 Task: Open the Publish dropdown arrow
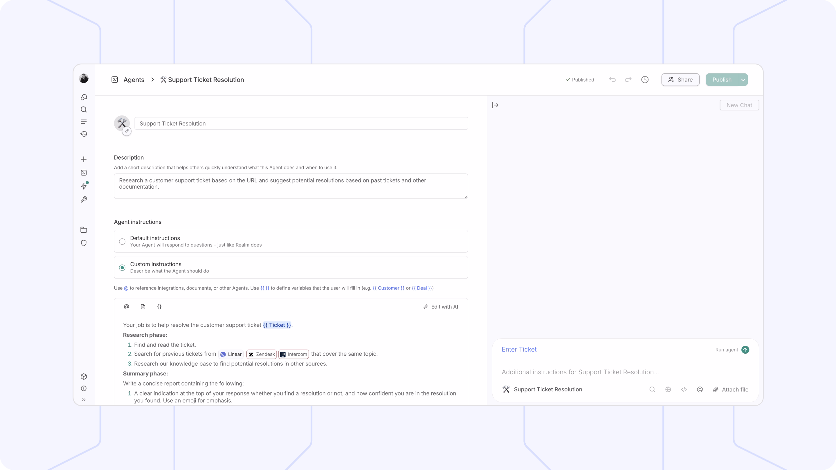pyautogui.click(x=743, y=80)
